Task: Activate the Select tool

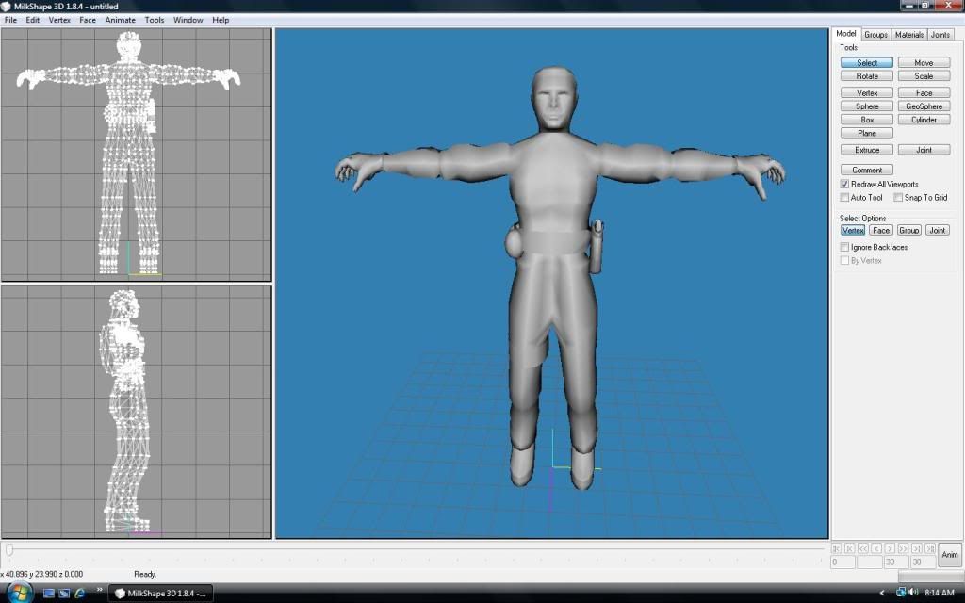Action: point(867,63)
